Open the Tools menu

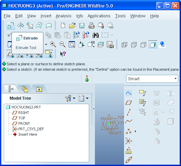tap(120, 16)
